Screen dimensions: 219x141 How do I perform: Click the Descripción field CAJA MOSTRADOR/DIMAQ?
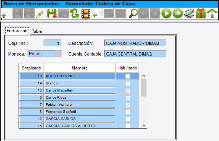click(135, 43)
